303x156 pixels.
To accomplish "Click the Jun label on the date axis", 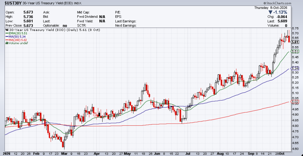I will [x=157, y=153].
